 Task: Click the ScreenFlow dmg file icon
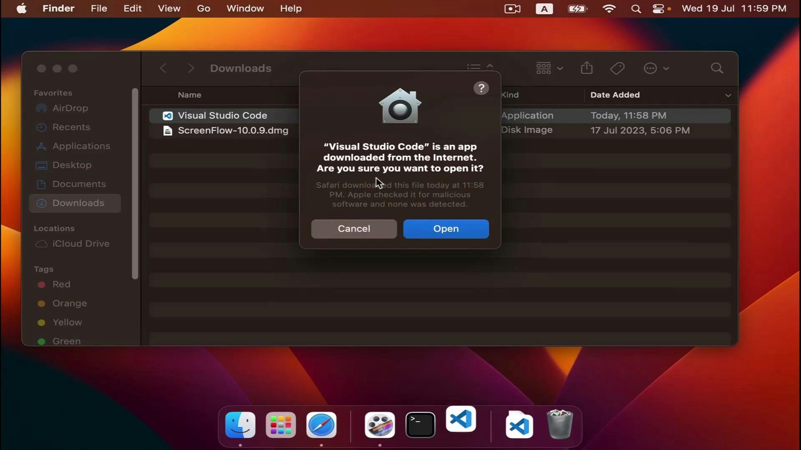click(168, 131)
